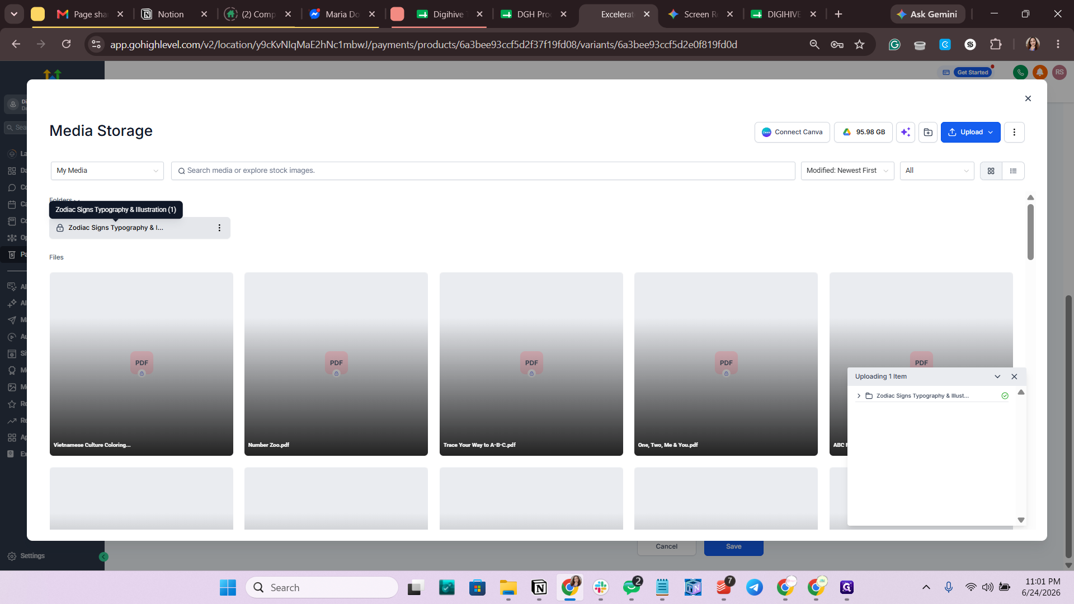Open the AI image generator sparkle icon
Screen dimensions: 1074x604
coord(906,133)
